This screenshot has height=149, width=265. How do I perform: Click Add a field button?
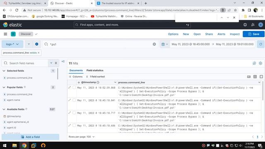(30, 137)
